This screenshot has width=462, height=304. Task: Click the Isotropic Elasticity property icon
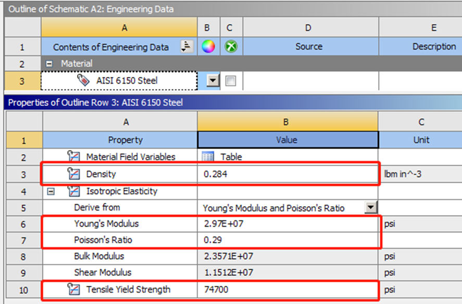coord(73,191)
